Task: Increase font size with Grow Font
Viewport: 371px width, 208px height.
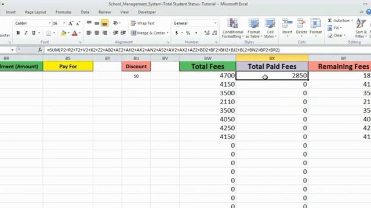Action: [x=71, y=23]
